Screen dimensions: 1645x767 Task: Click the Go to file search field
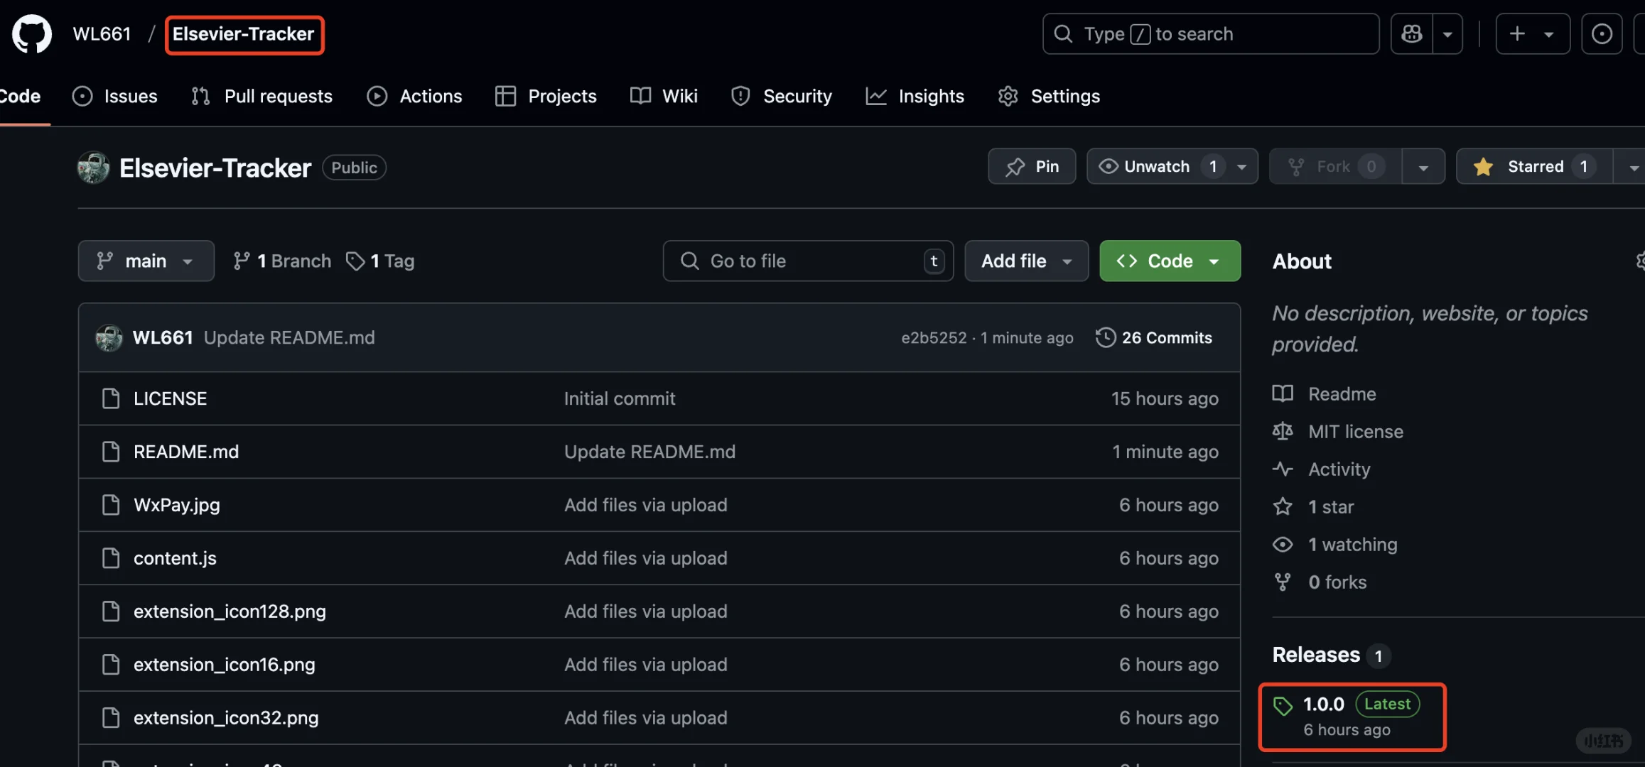807,261
